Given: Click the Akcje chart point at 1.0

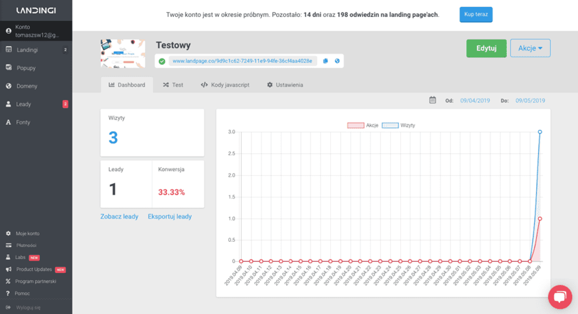Looking at the screenshot, I should tap(540, 218).
